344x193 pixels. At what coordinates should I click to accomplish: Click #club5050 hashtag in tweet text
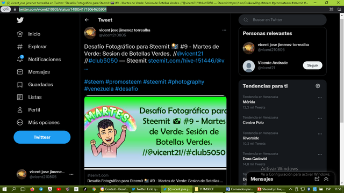point(103,61)
